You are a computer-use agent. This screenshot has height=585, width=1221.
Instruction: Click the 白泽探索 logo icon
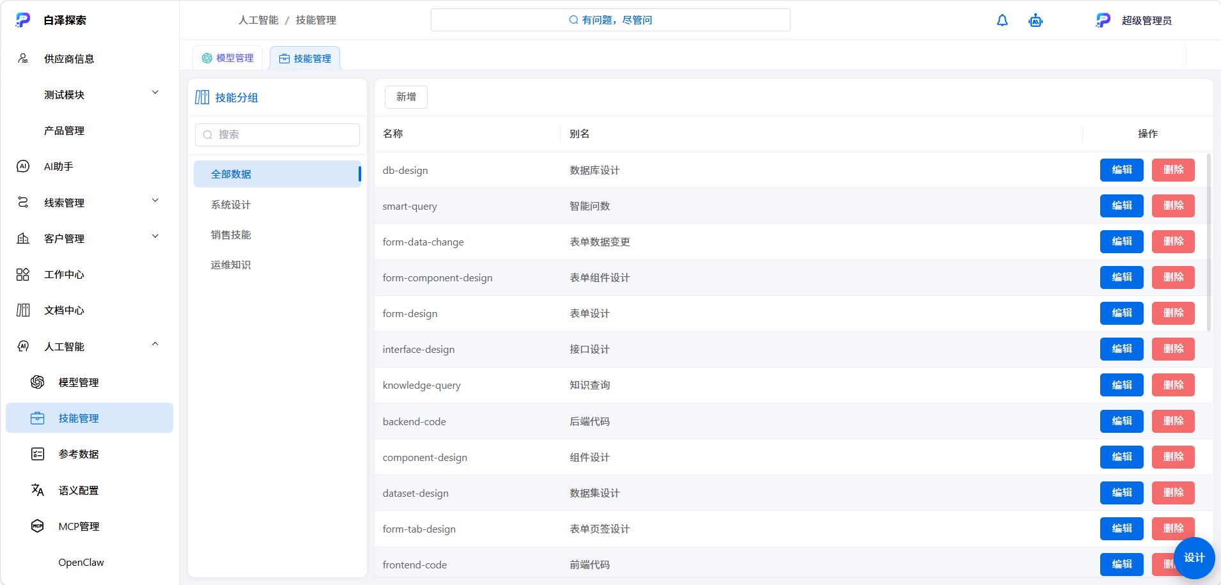tap(23, 20)
